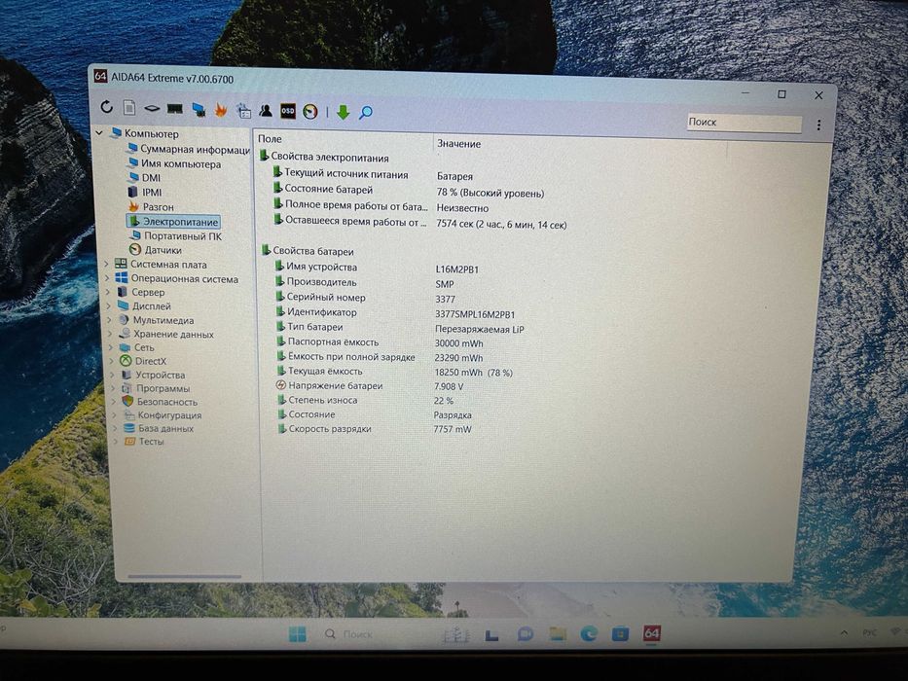Open the Preferences settings list icon
Image resolution: width=908 pixels, height=681 pixels.
[244, 110]
